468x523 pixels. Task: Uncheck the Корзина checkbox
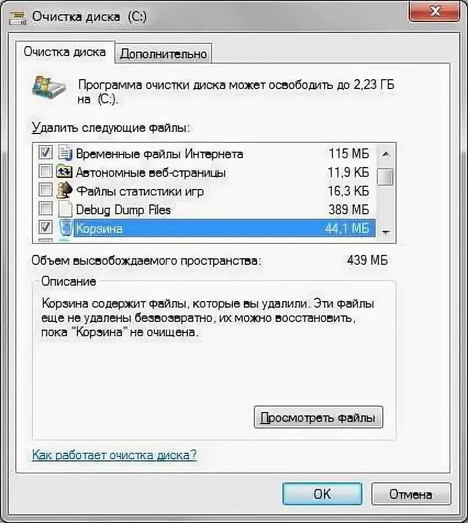[46, 227]
